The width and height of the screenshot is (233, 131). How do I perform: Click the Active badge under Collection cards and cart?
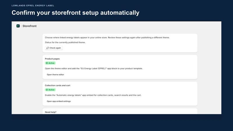click(50, 90)
